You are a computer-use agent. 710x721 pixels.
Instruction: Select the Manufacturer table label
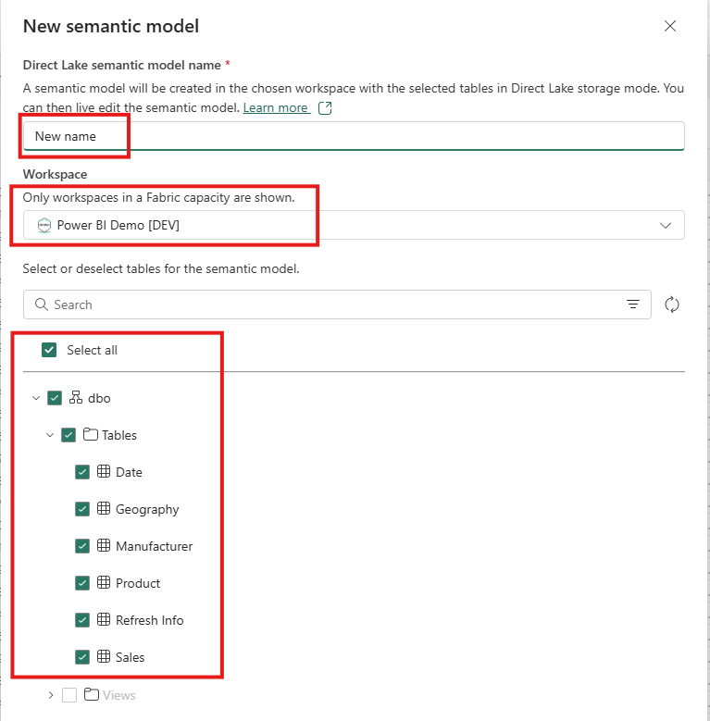pyautogui.click(x=154, y=546)
